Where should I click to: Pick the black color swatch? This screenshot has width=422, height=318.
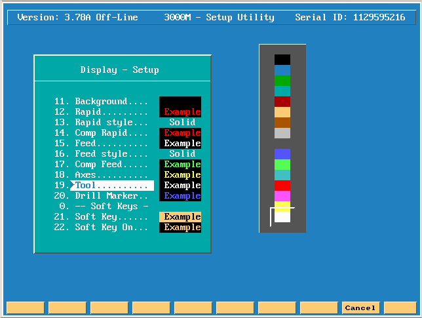click(x=282, y=60)
